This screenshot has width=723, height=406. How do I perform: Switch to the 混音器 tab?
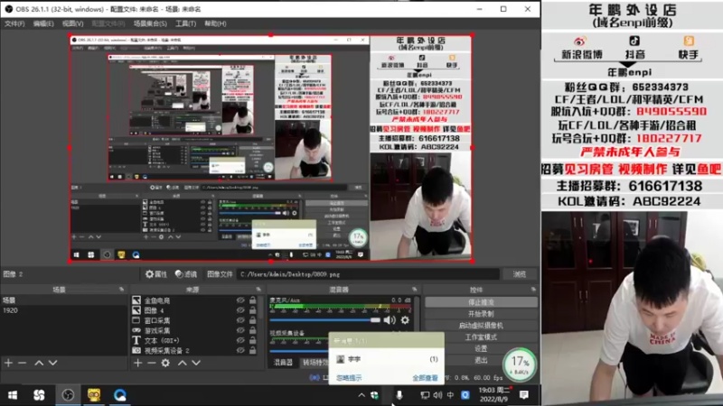click(283, 363)
